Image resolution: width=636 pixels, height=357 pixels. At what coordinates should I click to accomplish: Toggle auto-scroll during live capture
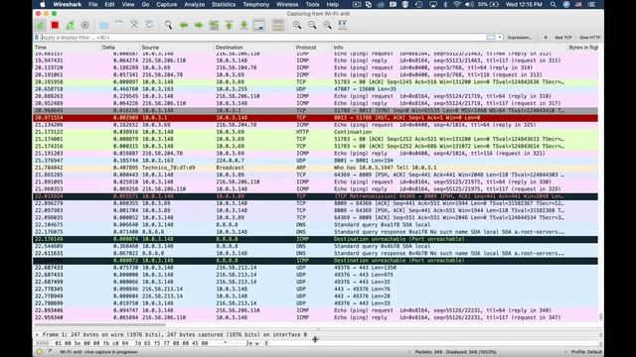tap(258, 25)
